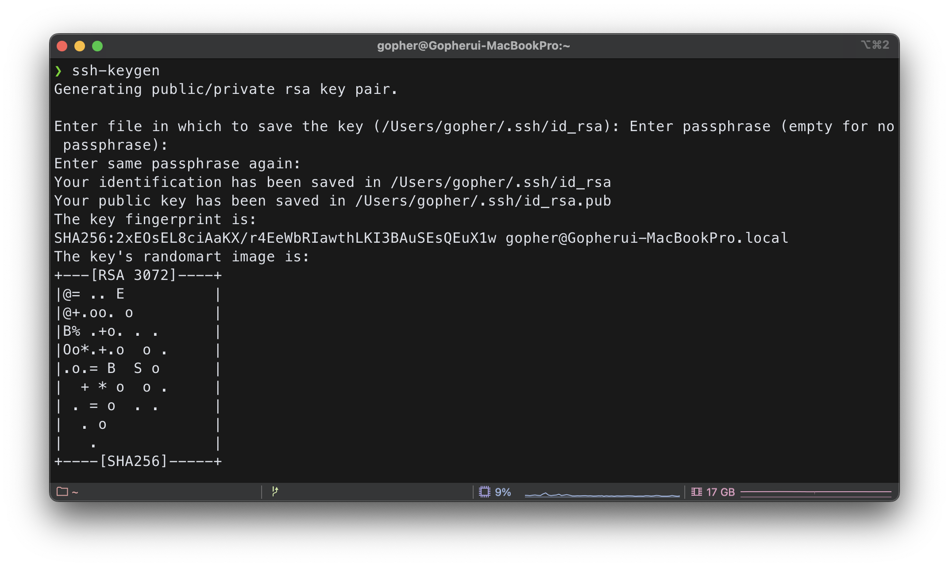Viewport: 949px width, 567px height.
Task: Click the CPU usage sparkline graph
Action: pos(602,494)
